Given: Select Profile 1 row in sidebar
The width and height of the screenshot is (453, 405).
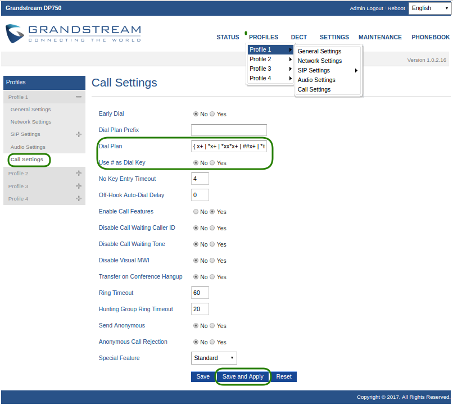Looking at the screenshot, I should pyautogui.click(x=44, y=97).
